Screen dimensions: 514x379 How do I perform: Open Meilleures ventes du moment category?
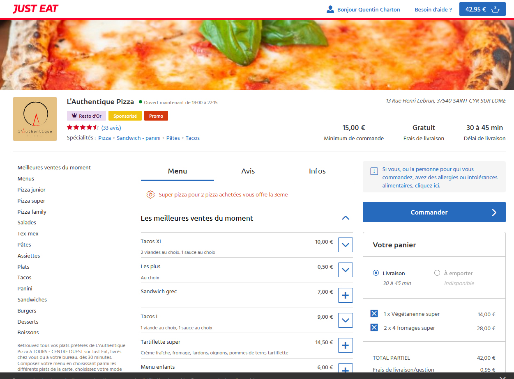tap(54, 168)
